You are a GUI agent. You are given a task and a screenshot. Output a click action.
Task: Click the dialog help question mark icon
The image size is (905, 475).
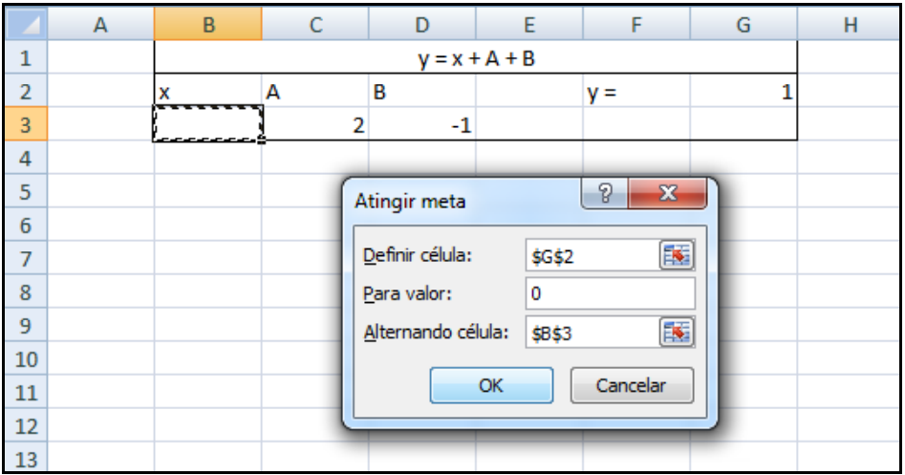tap(604, 194)
